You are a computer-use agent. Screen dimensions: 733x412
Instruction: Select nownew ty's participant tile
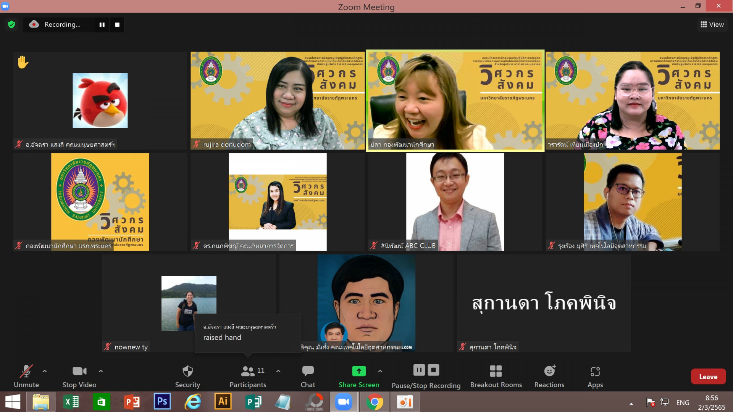point(189,303)
